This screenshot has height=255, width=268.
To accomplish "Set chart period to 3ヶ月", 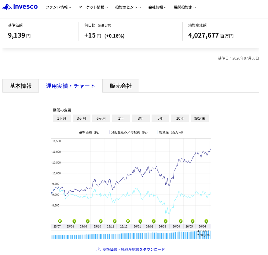I will coord(81,118).
